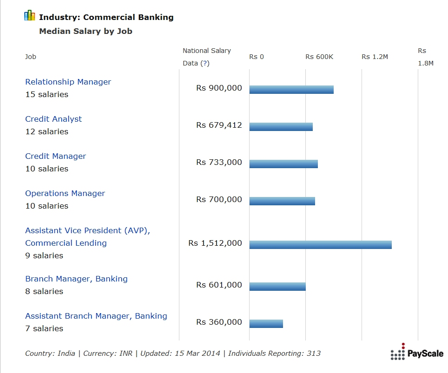Click the question mark help link
This screenshot has height=373, width=448.
pyautogui.click(x=205, y=63)
